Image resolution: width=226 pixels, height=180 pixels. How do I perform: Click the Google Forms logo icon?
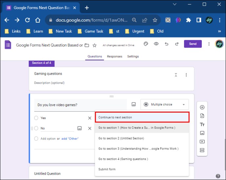click(8, 45)
